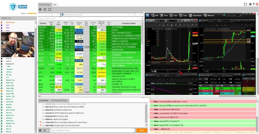Open the top-right settings gear
Image resolution: width=259 pixels, height=134 pixels.
pos(250,4)
